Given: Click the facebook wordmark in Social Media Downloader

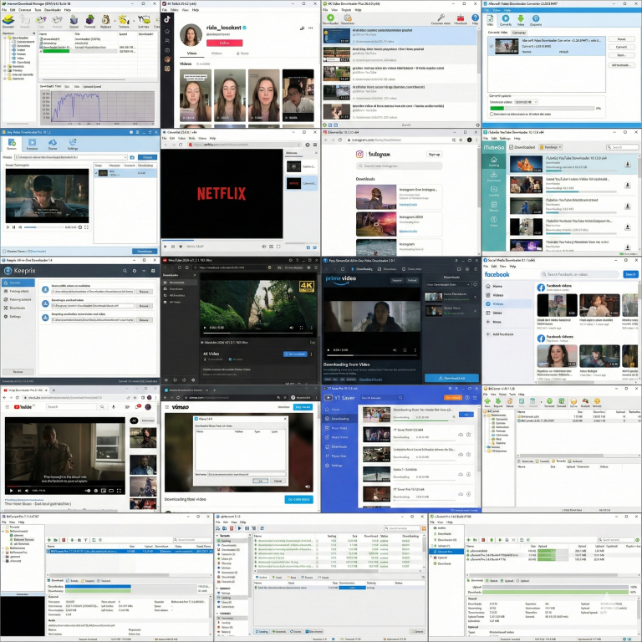Looking at the screenshot, I should 497,274.
